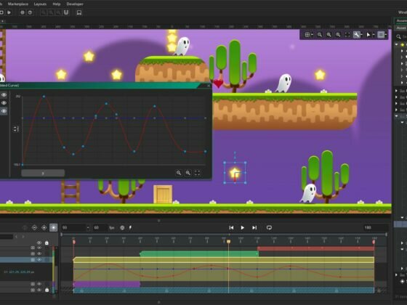407x305 pixels.
Task: Open the pointer tool dropdown arrow
Action: tap(374, 35)
